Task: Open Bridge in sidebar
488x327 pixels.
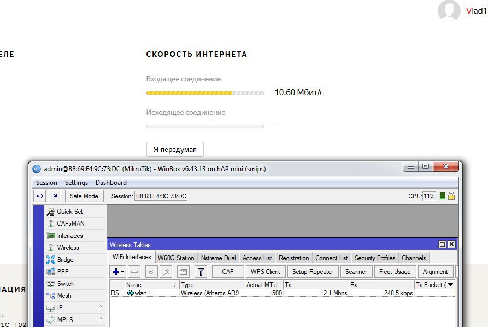Action: [x=75, y=260]
